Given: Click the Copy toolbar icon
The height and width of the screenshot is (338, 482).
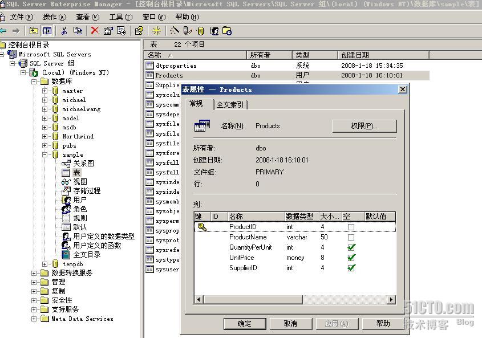Looking at the screenshot, I should [78, 31].
